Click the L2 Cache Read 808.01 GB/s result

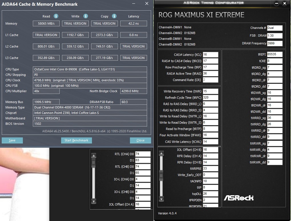(x=46, y=46)
